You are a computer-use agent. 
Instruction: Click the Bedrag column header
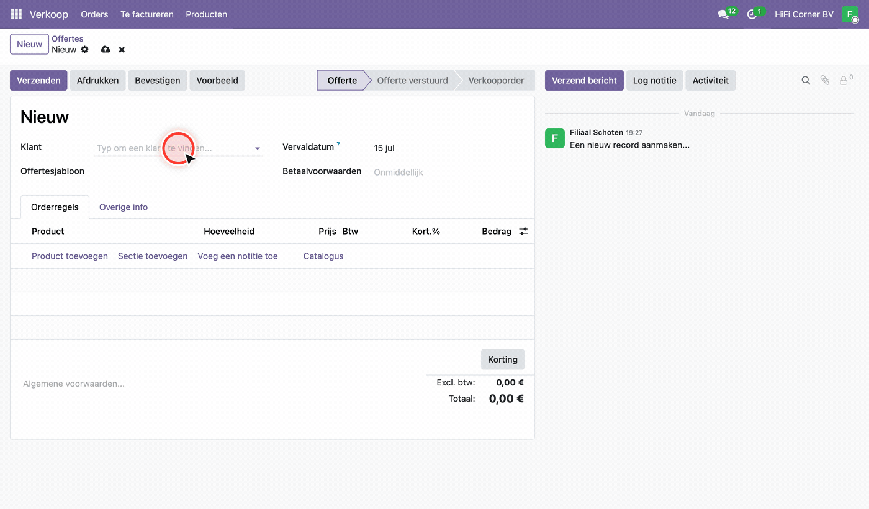coord(497,231)
